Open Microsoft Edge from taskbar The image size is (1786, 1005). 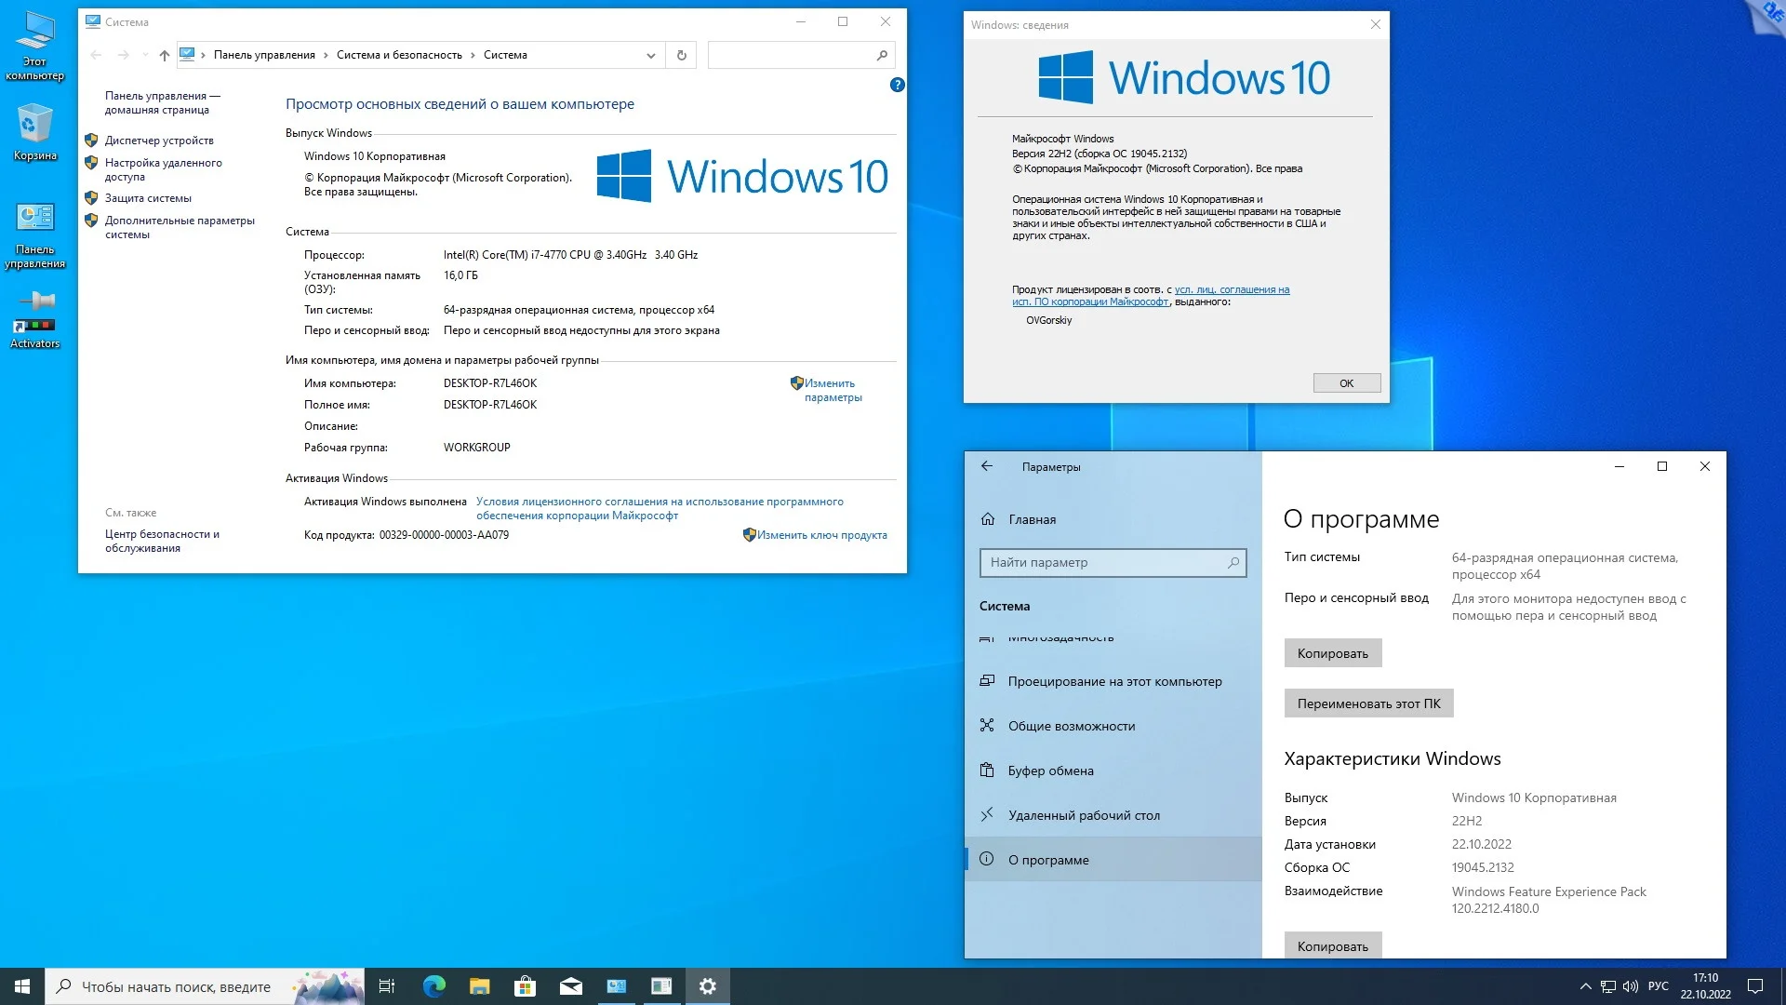click(x=433, y=986)
